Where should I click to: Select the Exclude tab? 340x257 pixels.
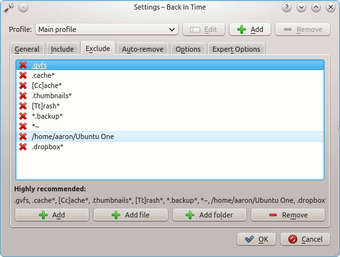(x=98, y=48)
